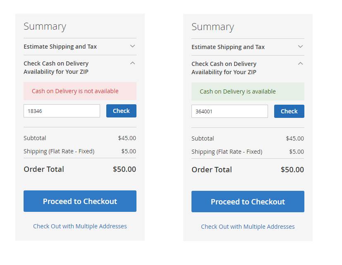Image resolution: width=342 pixels, height=265 pixels.
Task: Collapse Cash on Delivery section above ZIP 364001
Action: pyautogui.click(x=300, y=64)
